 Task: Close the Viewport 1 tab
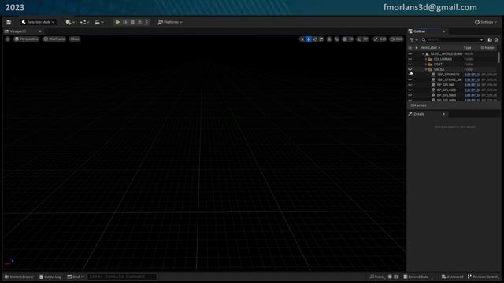[x=40, y=31]
